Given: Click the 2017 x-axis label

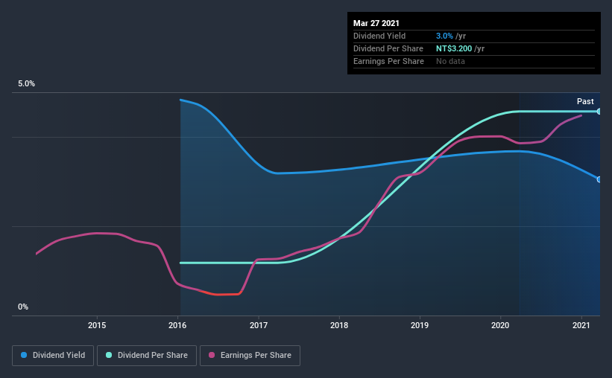Looking at the screenshot, I should point(259,325).
